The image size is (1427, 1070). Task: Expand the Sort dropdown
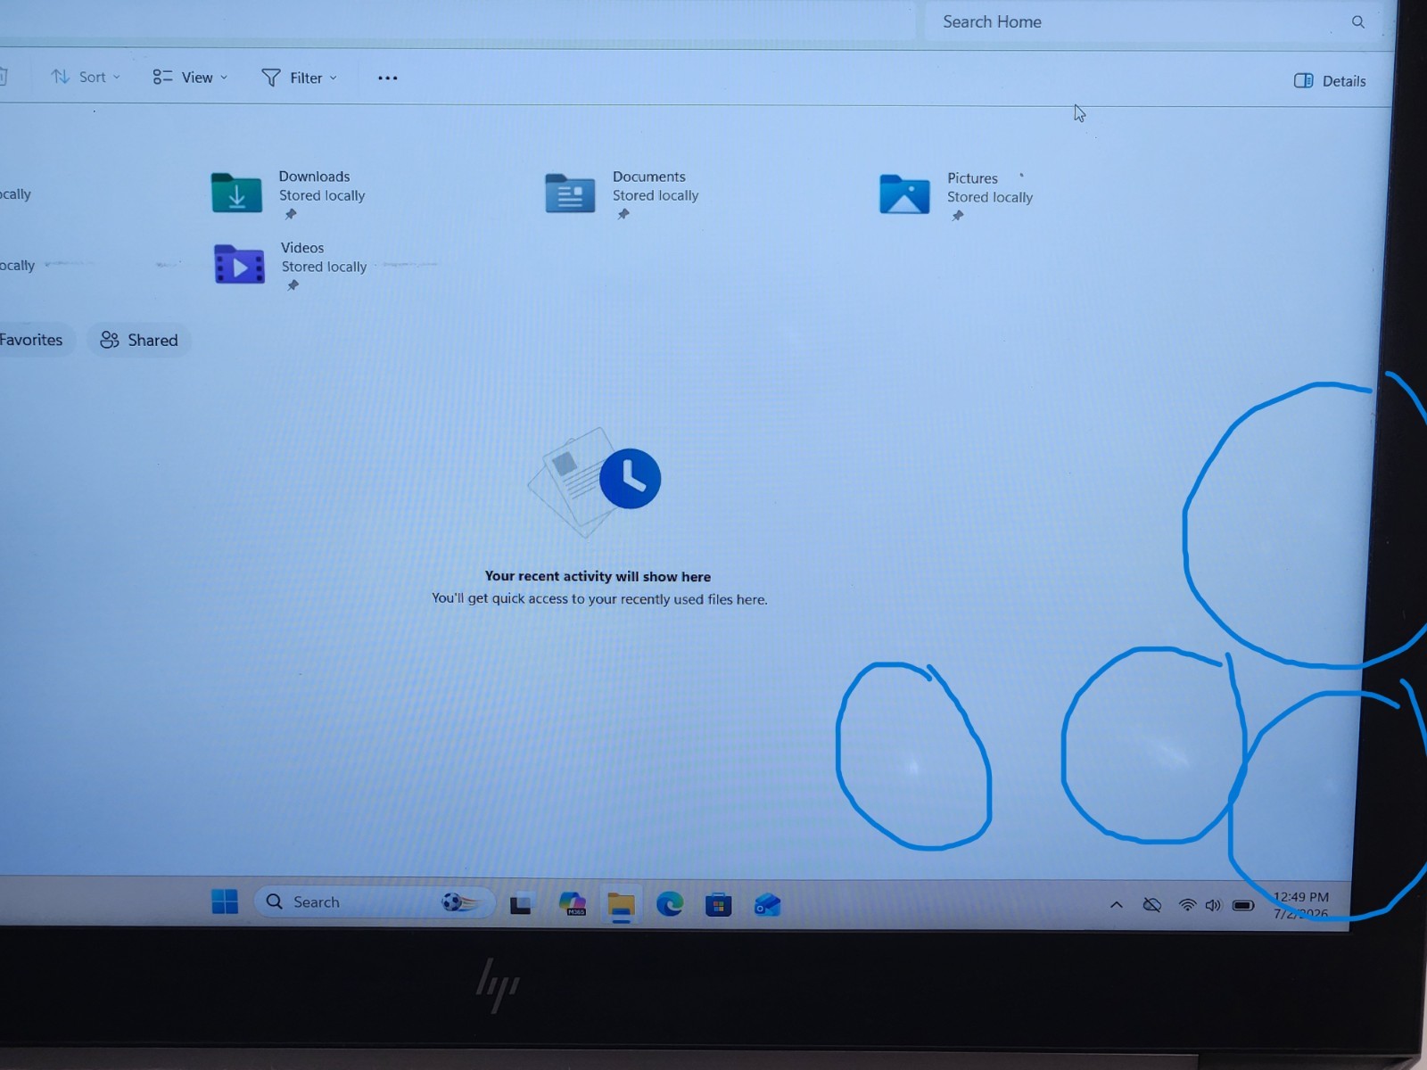coord(85,77)
